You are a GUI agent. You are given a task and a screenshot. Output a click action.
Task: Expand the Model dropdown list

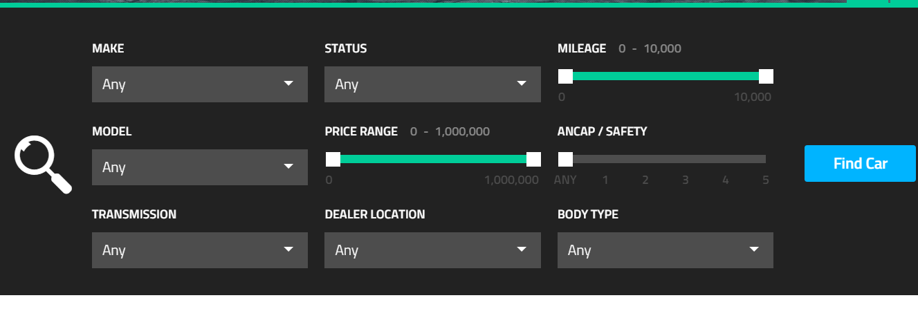200,167
